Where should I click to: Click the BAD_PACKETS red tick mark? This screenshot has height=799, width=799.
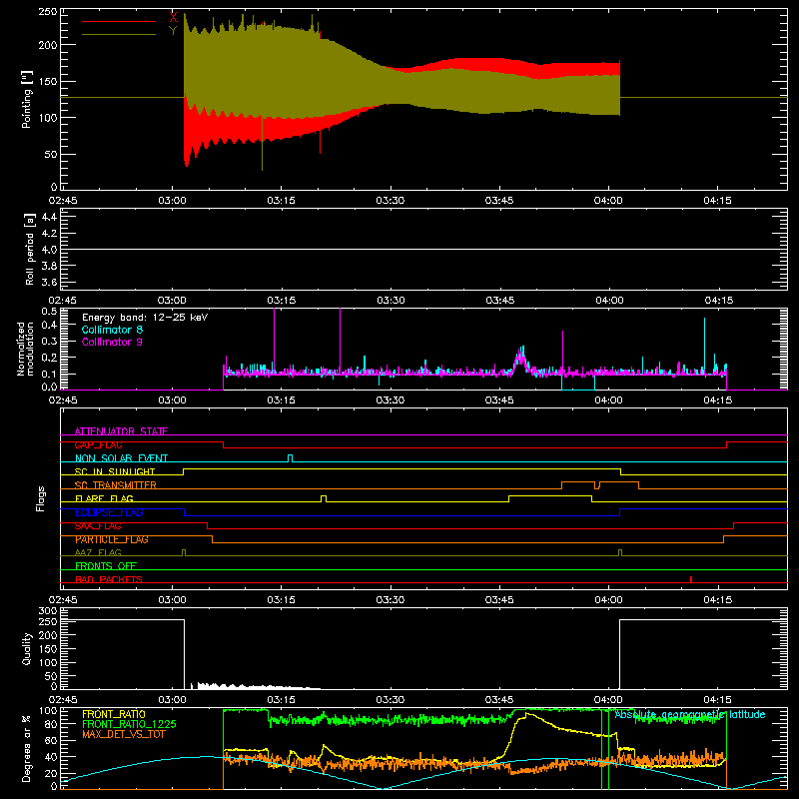coord(691,579)
